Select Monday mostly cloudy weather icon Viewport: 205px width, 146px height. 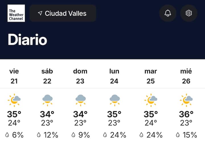pos(115,100)
